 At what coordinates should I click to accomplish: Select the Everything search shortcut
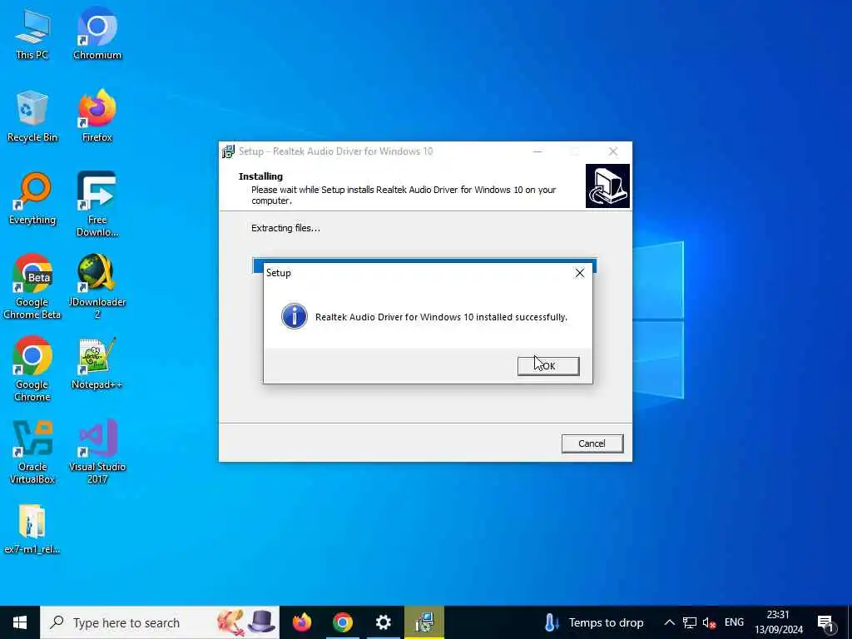[x=32, y=199]
